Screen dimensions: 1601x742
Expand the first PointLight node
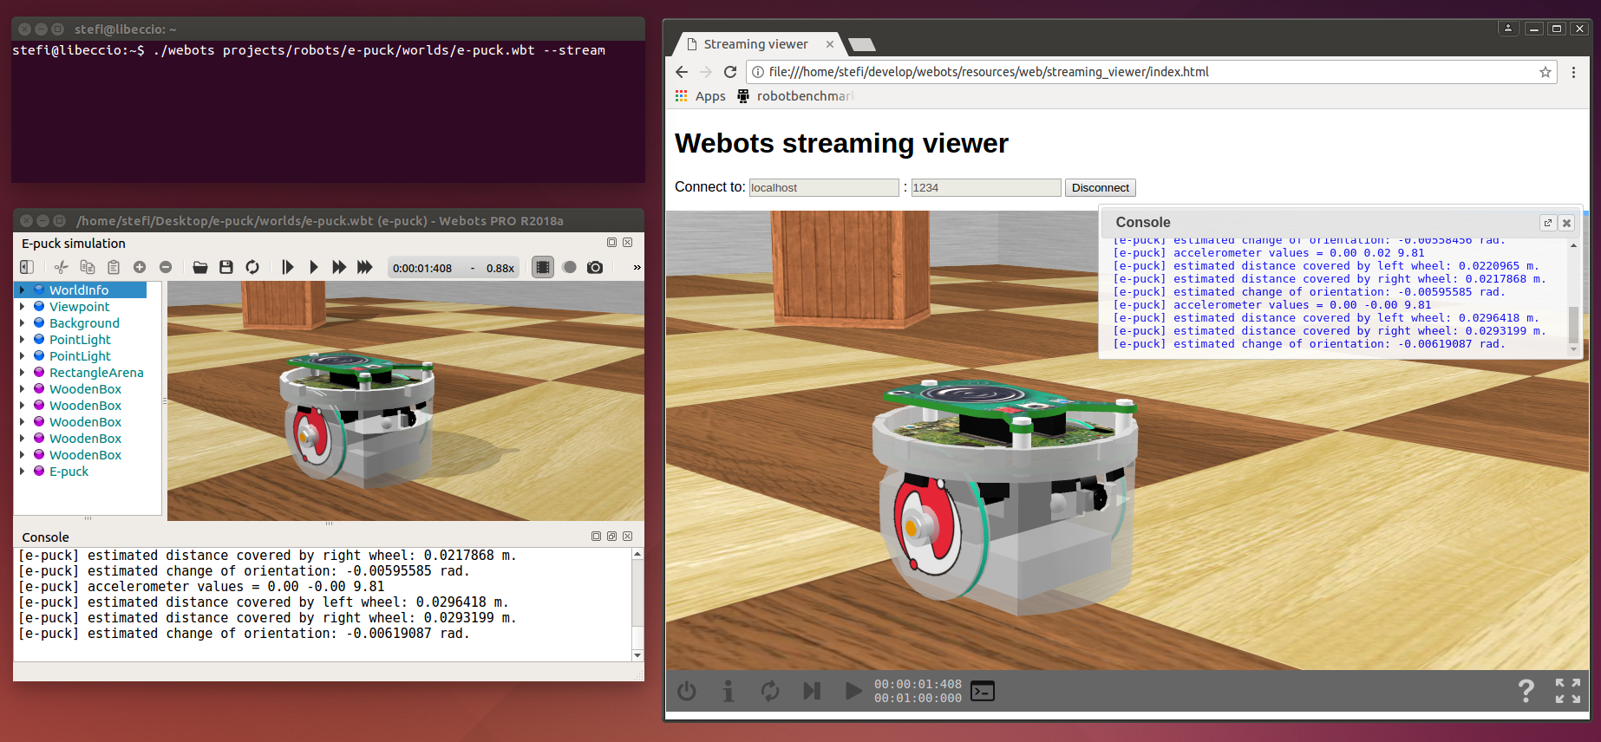22,339
